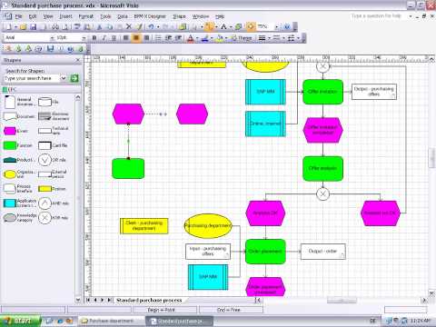Select the Application system shape

[x=10, y=203]
